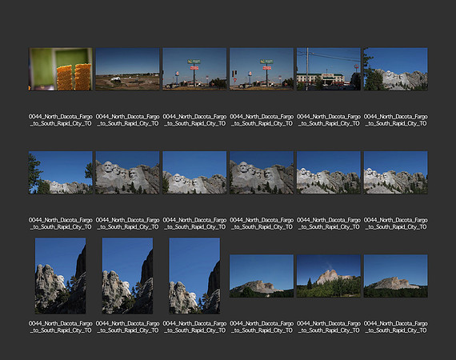Image resolution: width=456 pixels, height=360 pixels.
Task: Select roadside signs photo showing a traffic light
Action: (x=262, y=70)
